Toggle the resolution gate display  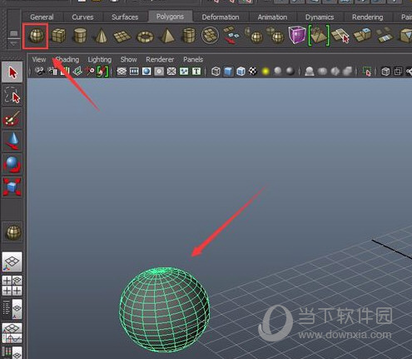click(146, 72)
